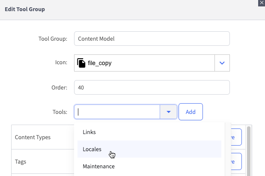
Task: Close the Edit Tool Group dialog
Action: click(262, 3)
